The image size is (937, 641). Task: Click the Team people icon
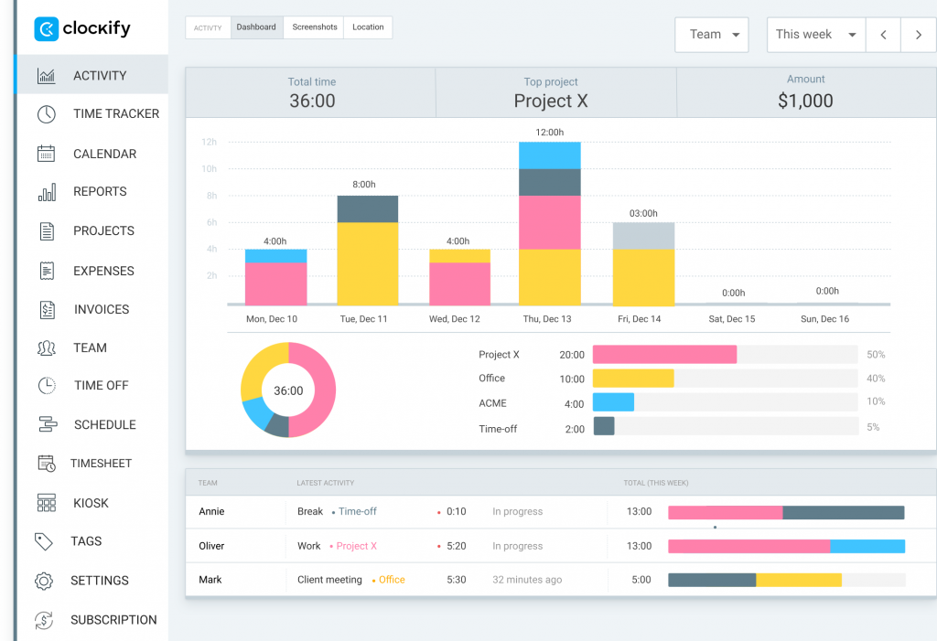46,347
